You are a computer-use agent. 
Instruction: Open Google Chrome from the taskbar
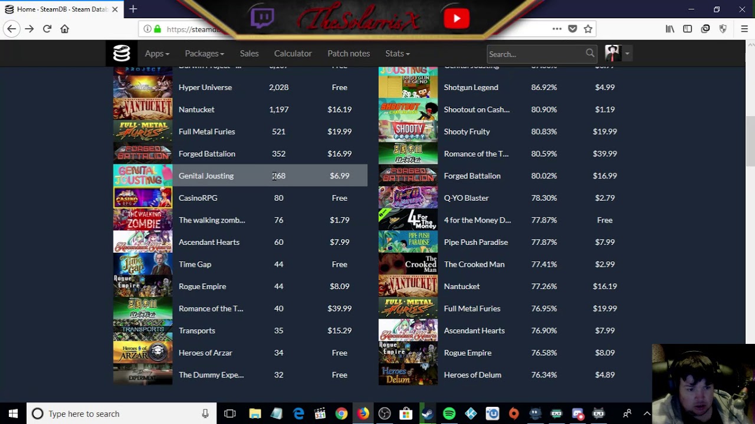click(x=342, y=413)
